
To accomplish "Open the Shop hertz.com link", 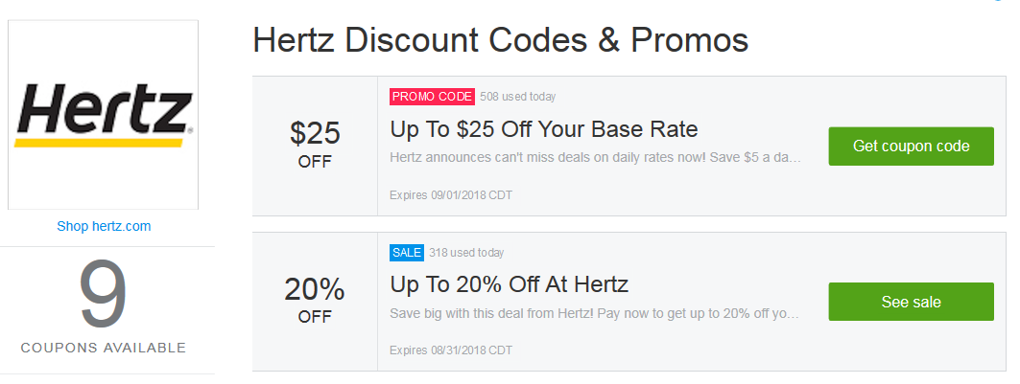I will click(104, 226).
